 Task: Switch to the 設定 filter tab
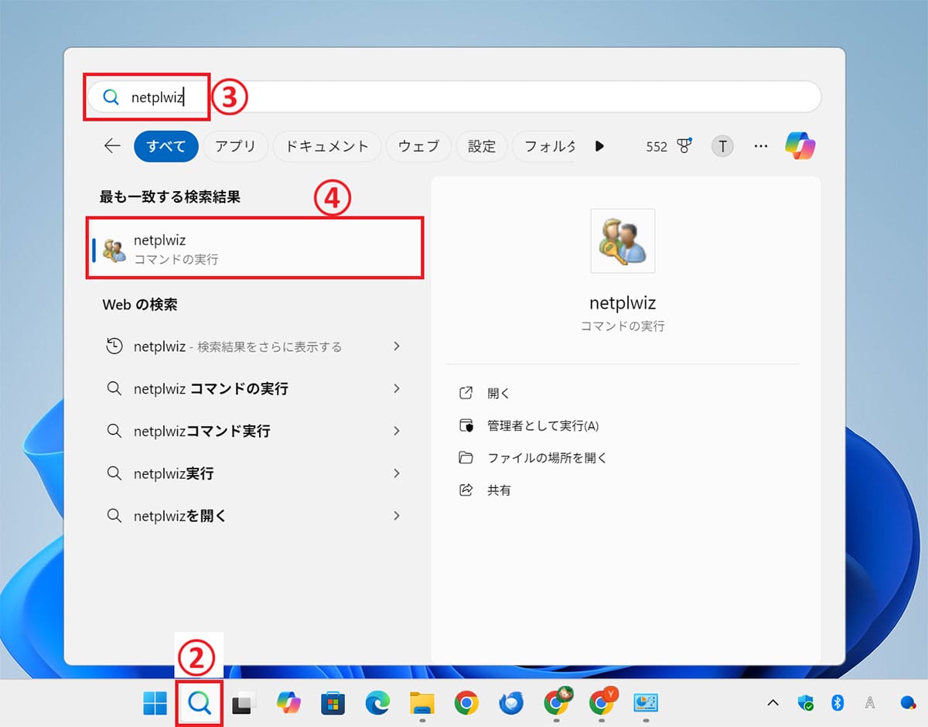click(482, 146)
